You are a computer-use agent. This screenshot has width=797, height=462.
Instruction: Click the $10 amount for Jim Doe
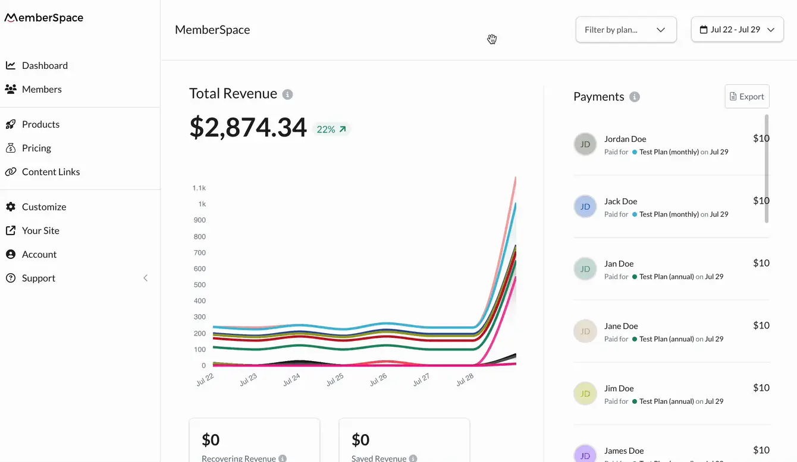click(761, 388)
